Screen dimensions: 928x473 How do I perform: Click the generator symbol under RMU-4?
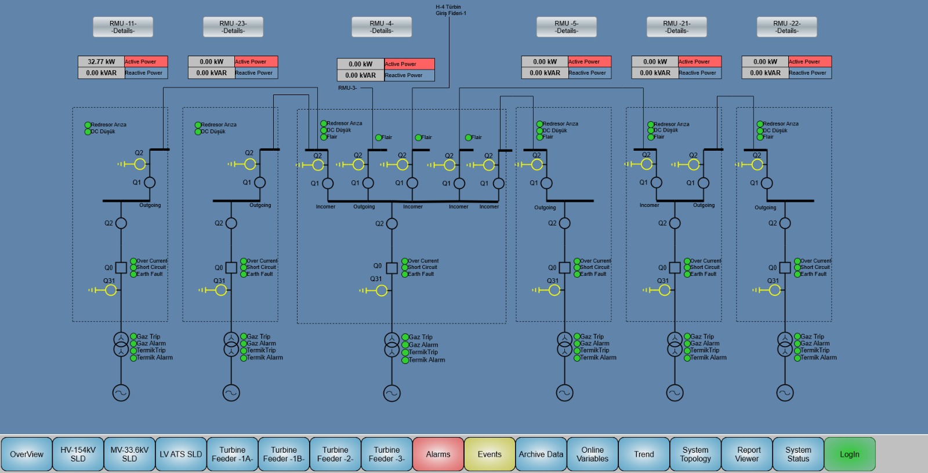tap(391, 393)
